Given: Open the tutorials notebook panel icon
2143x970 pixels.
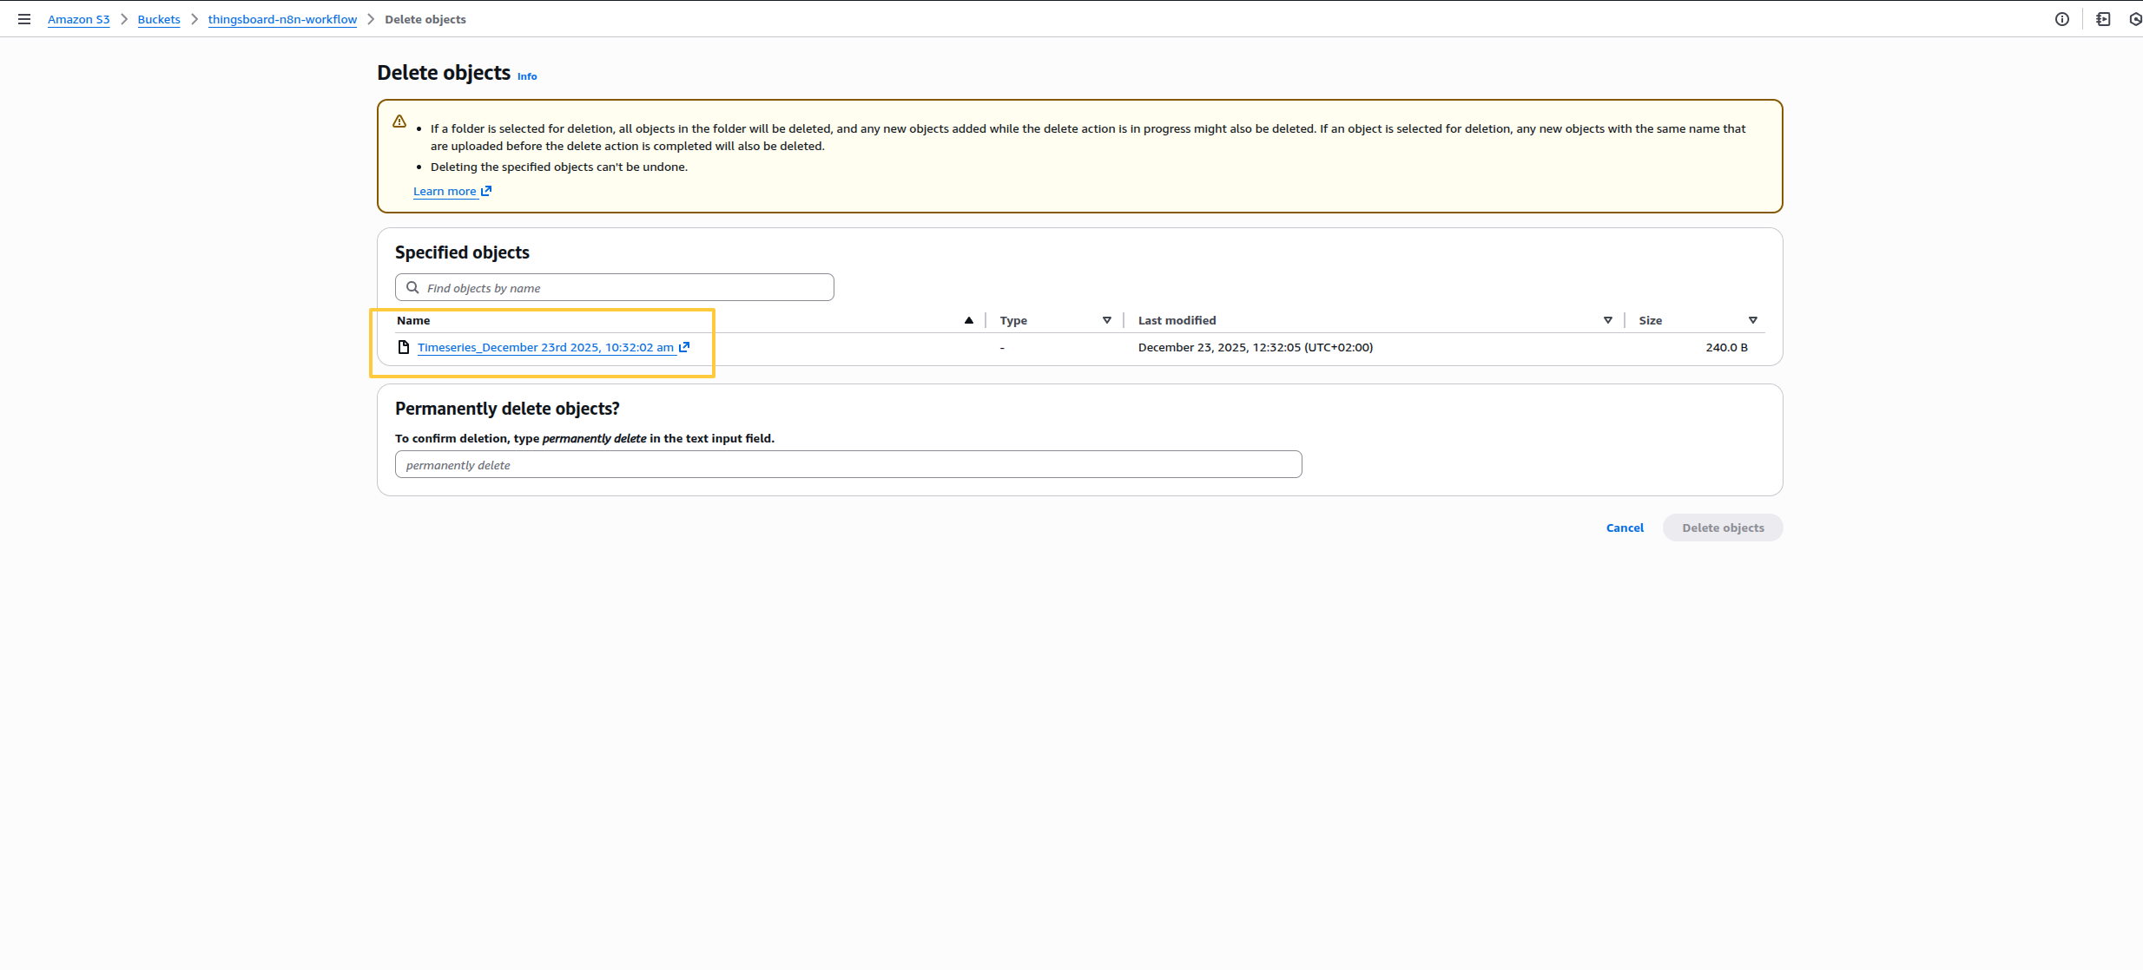Looking at the screenshot, I should pyautogui.click(x=2103, y=19).
